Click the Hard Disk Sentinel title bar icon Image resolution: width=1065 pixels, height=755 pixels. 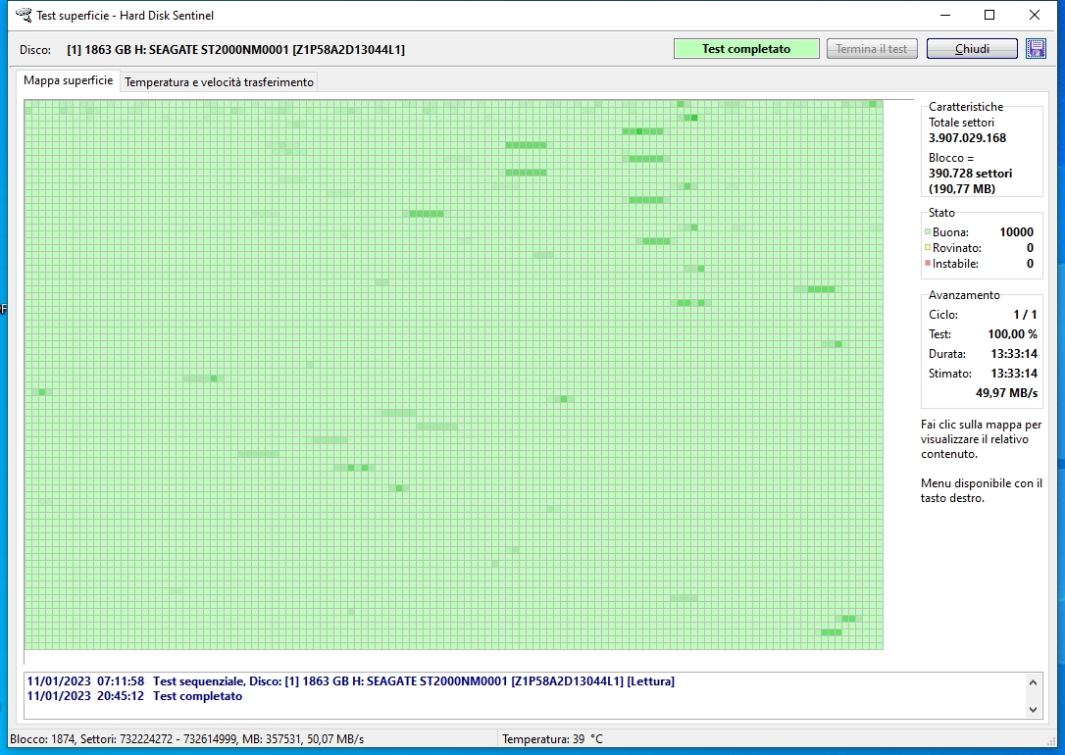pos(24,15)
